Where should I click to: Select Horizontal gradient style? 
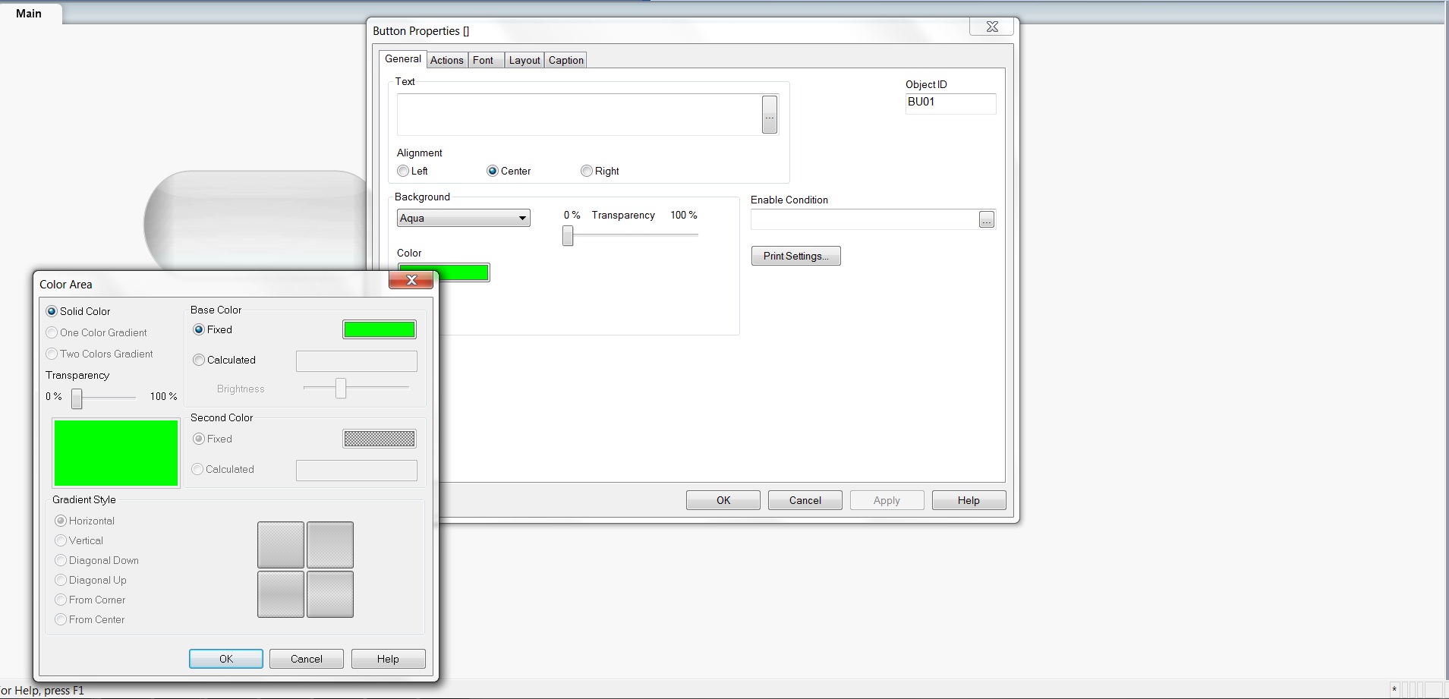(85, 521)
